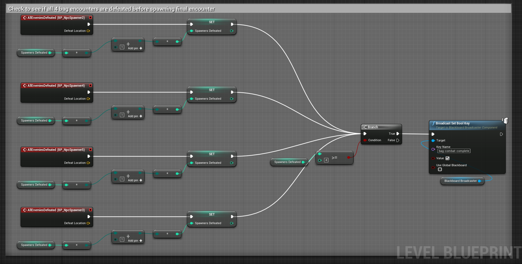
Task: Click the Blackboard Broadcaster output pin
Action: click(480, 181)
